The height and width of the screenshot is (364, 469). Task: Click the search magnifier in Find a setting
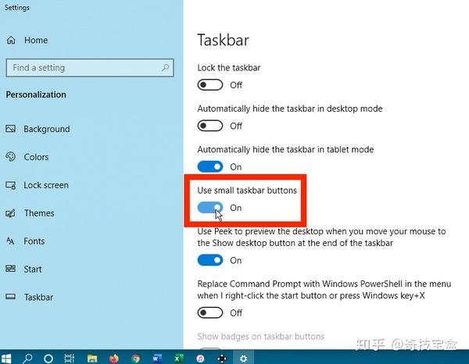166,67
